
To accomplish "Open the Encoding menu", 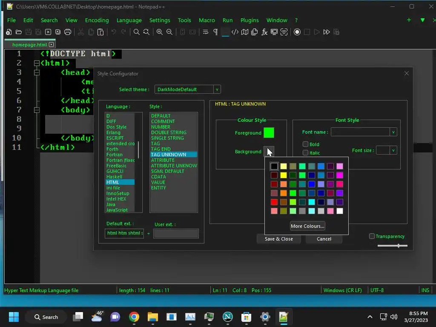I will point(97,20).
